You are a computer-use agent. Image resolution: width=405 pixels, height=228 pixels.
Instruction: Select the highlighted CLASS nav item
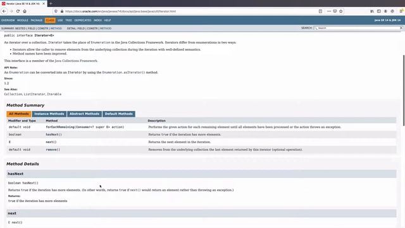coord(50,20)
